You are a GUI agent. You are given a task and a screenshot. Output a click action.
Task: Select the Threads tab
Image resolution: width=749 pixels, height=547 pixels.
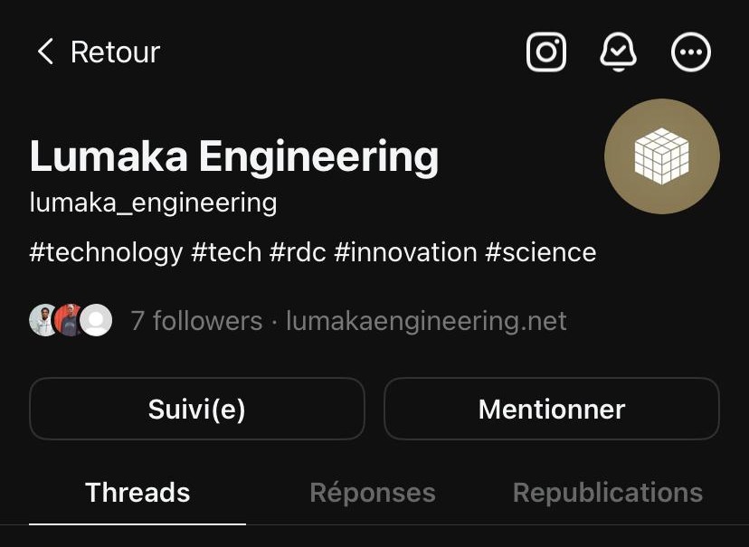137,492
